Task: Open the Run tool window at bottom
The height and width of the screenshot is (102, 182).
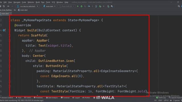Action: 19,97
